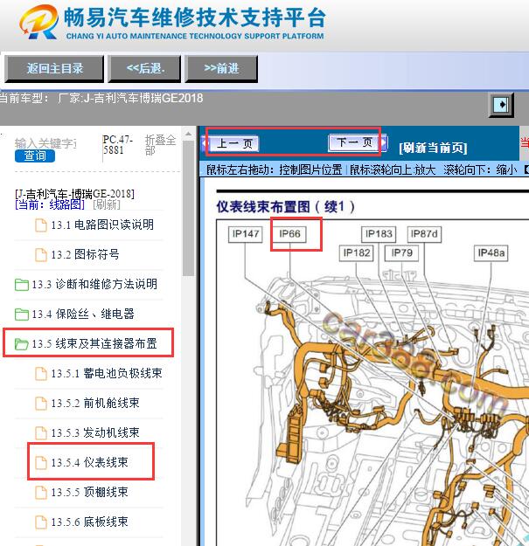Click the tree panel scrollbar thumb

coord(188,208)
